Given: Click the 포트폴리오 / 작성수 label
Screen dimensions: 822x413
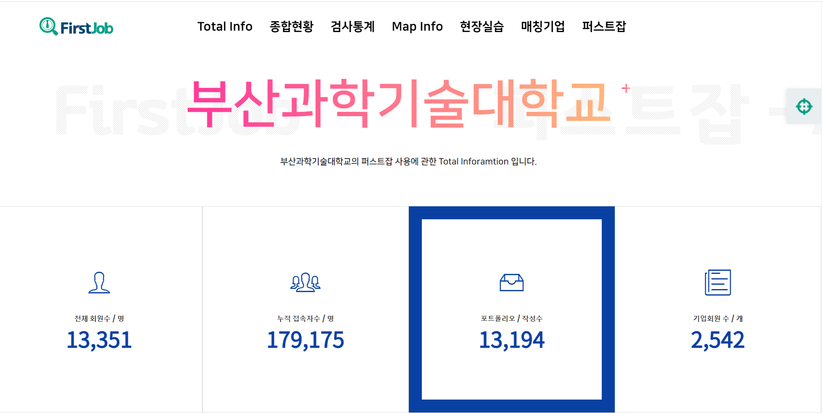Looking at the screenshot, I should click(x=512, y=319).
